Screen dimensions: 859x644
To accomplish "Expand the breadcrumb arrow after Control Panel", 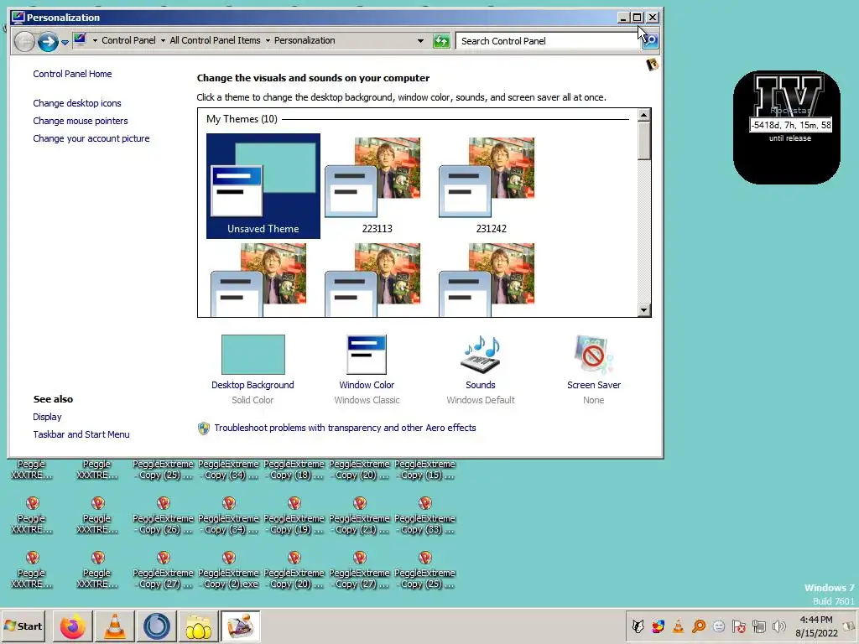I will pos(163,40).
